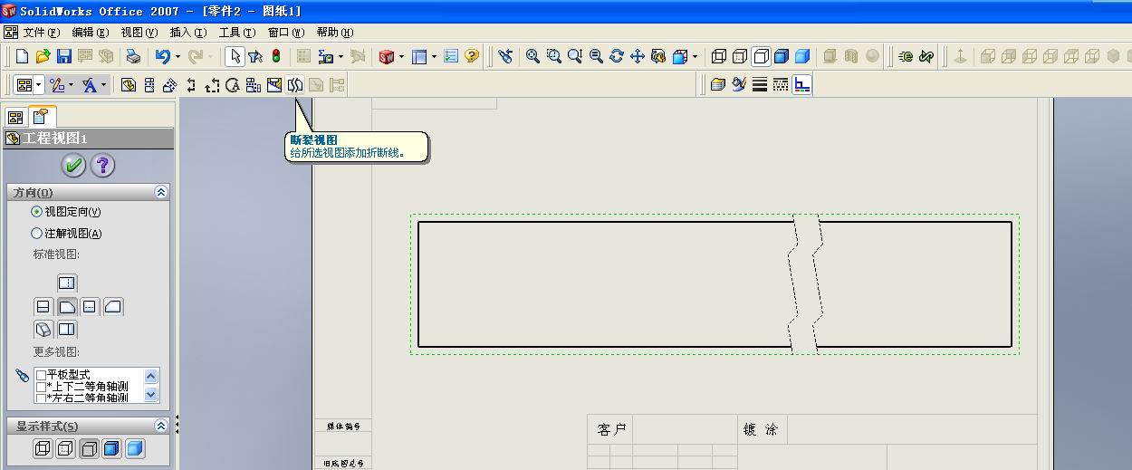The image size is (1132, 470).
Task: Click the Open file folder icon
Action: tap(43, 56)
